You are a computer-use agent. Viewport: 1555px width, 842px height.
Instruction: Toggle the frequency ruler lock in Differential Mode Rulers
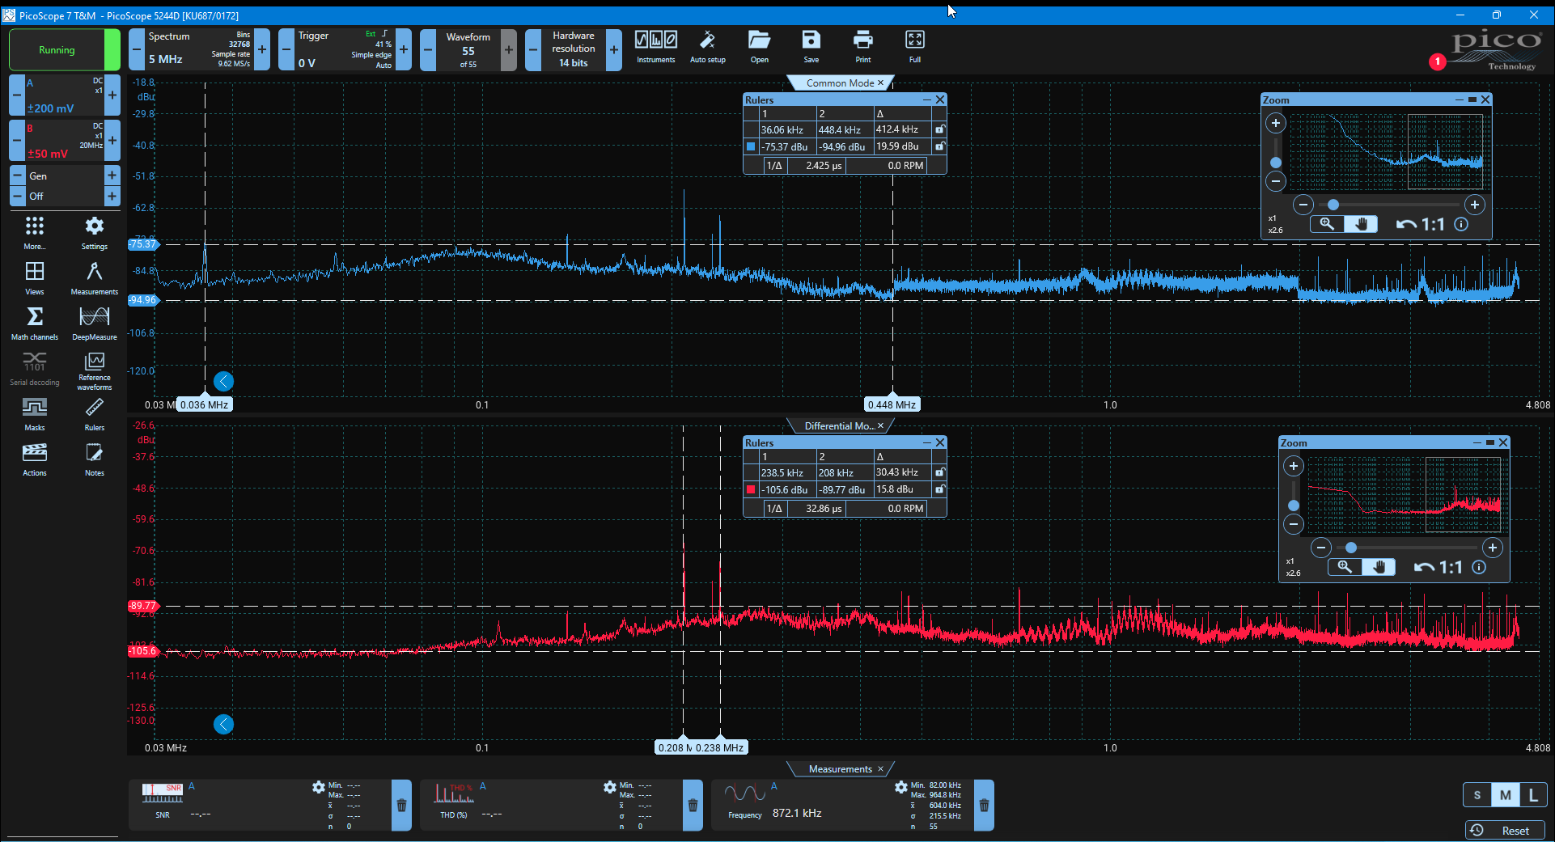[939, 472]
